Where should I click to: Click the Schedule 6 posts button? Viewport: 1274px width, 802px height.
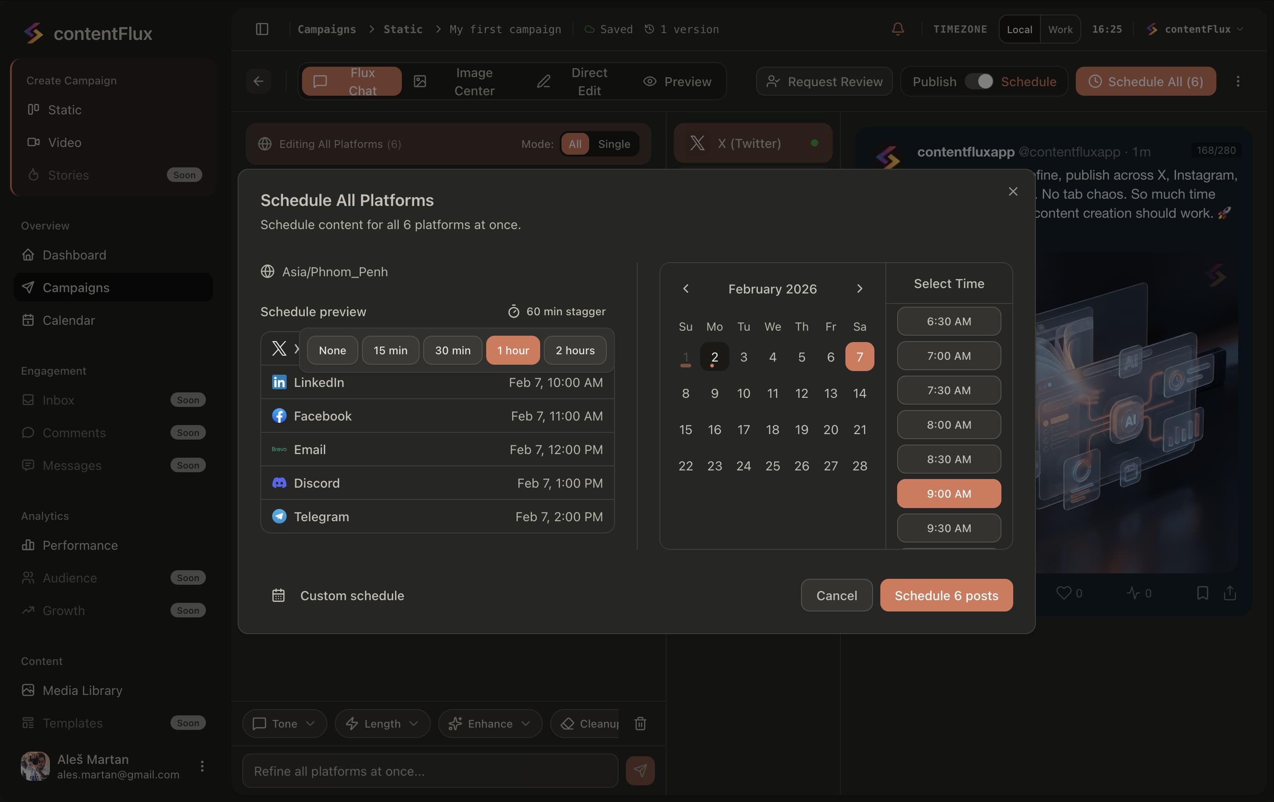tap(946, 595)
